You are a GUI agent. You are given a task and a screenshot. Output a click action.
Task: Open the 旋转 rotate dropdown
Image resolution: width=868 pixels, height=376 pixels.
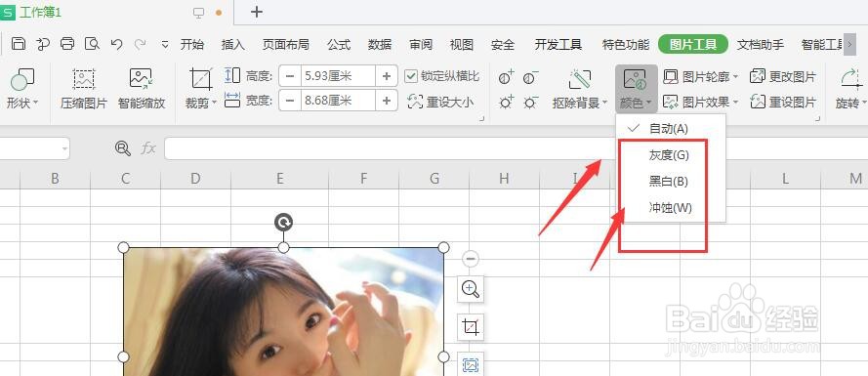850,89
